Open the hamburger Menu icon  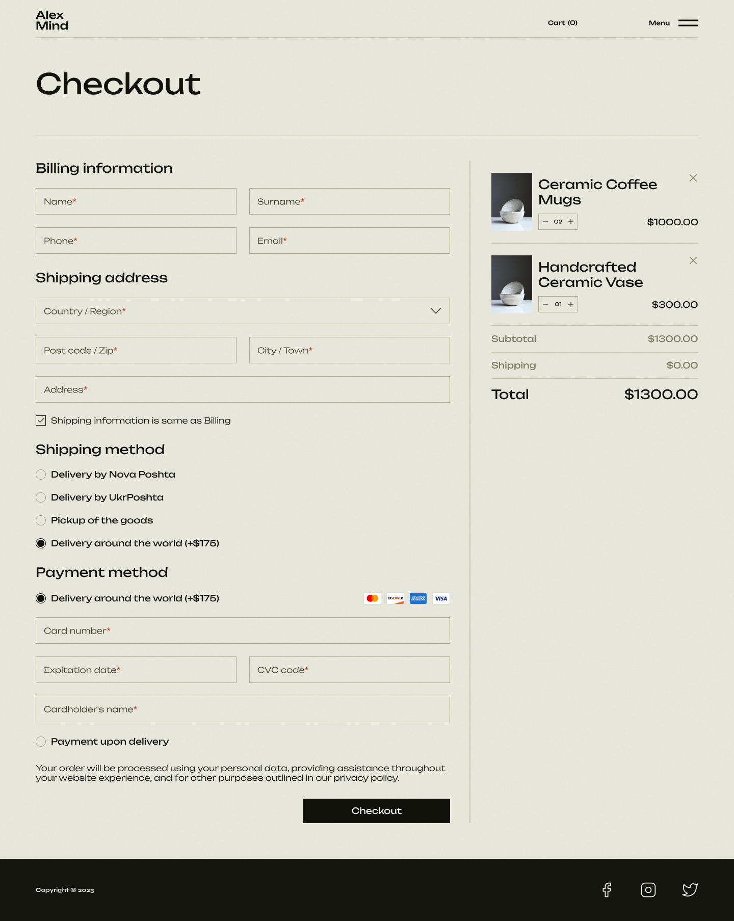[688, 23]
